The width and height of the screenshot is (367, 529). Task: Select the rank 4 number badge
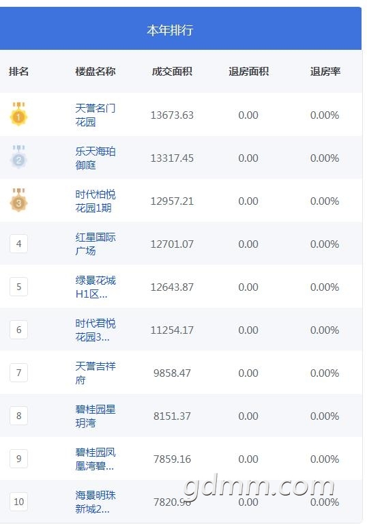pos(18,244)
